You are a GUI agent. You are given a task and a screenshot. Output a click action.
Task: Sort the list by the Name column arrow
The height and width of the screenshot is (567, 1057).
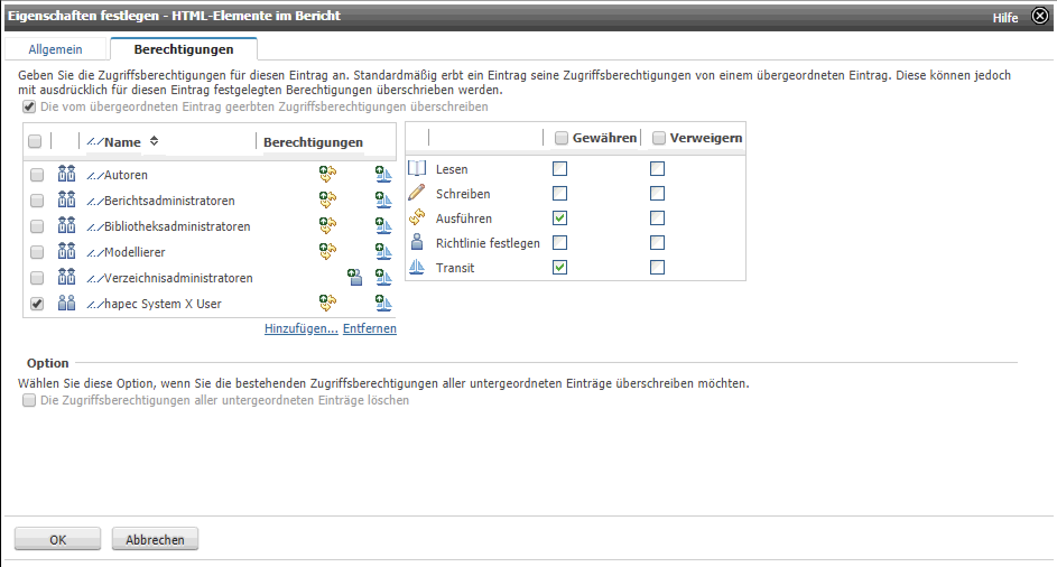[x=154, y=141]
